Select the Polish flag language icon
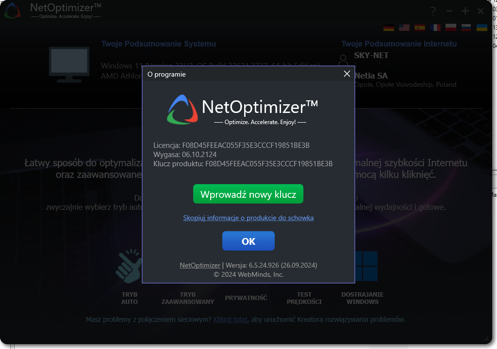The image size is (497, 349). [451, 28]
